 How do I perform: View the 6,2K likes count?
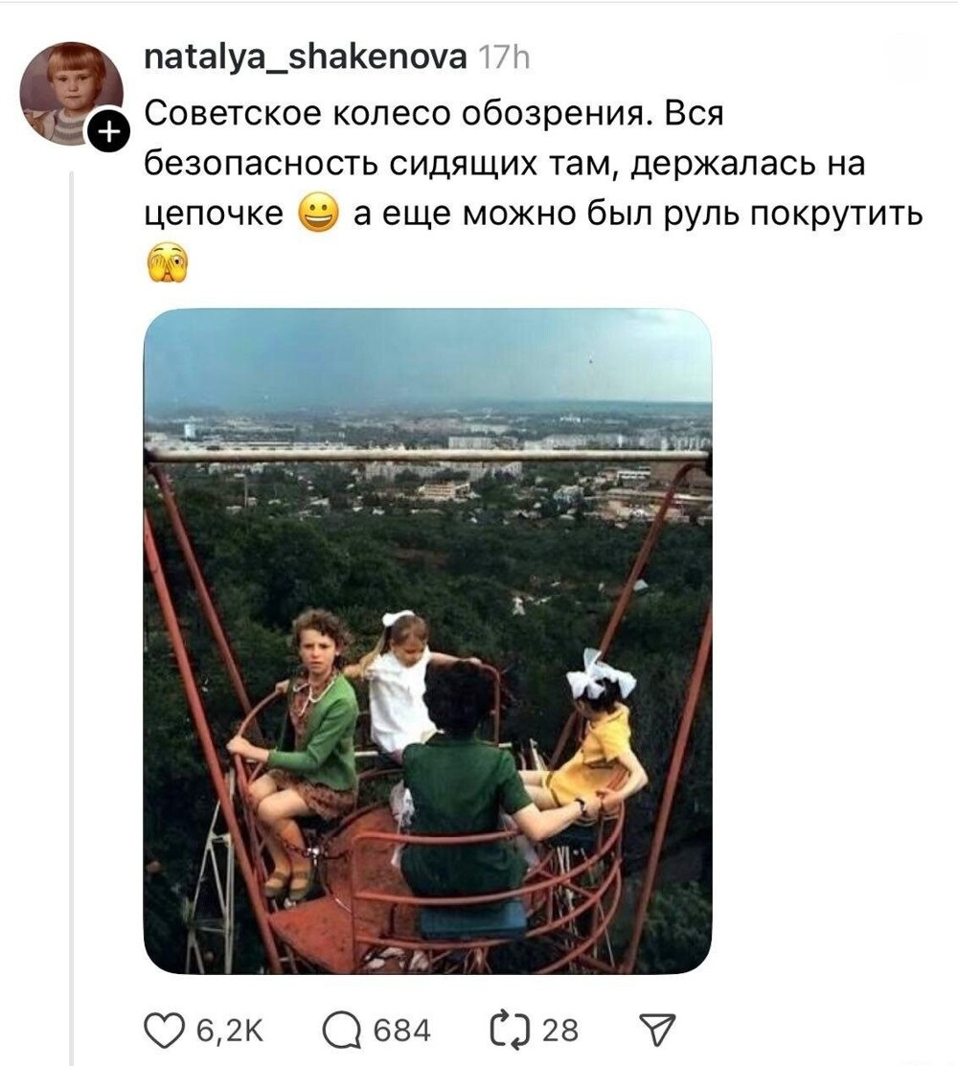[229, 1031]
